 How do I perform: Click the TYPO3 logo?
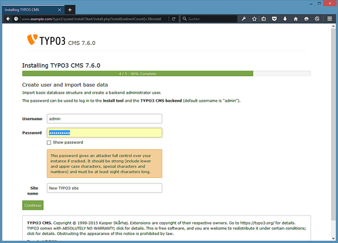click(x=46, y=40)
